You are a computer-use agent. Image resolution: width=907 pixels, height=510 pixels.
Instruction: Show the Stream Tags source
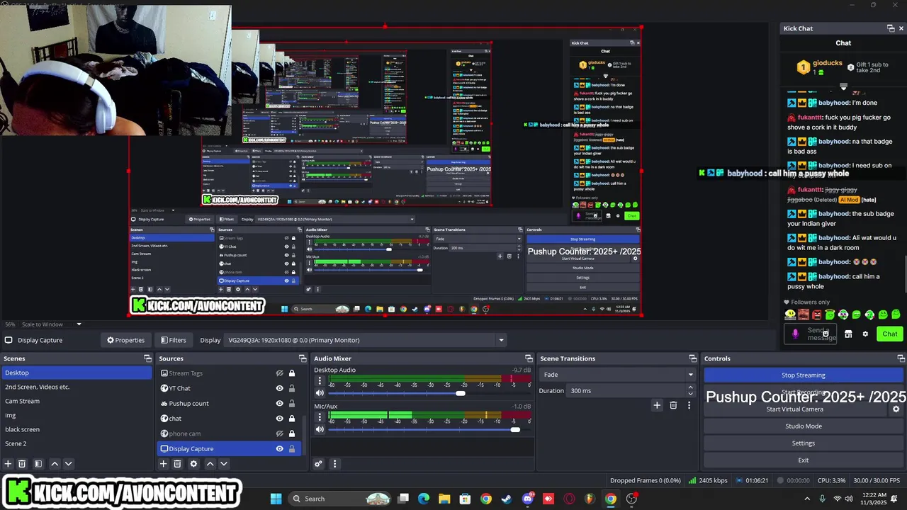point(279,373)
